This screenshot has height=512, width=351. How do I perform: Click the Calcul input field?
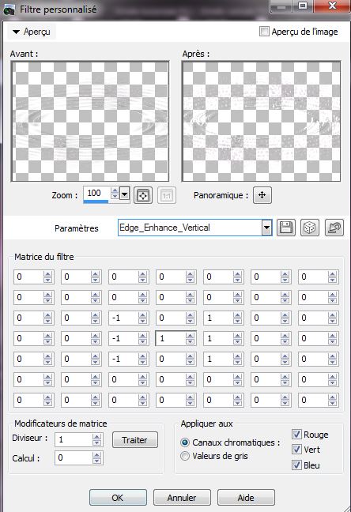coord(74,457)
